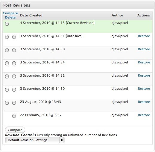Restore the 3 September 14:31 revision
The width and height of the screenshot is (155, 152).
point(144,75)
